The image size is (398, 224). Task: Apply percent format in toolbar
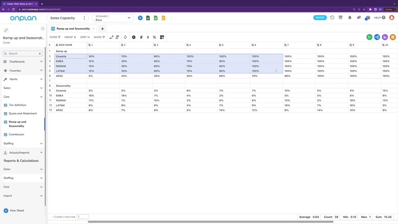[154, 37]
